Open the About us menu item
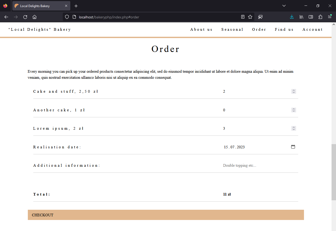The height and width of the screenshot is (231, 336). [x=201, y=29]
